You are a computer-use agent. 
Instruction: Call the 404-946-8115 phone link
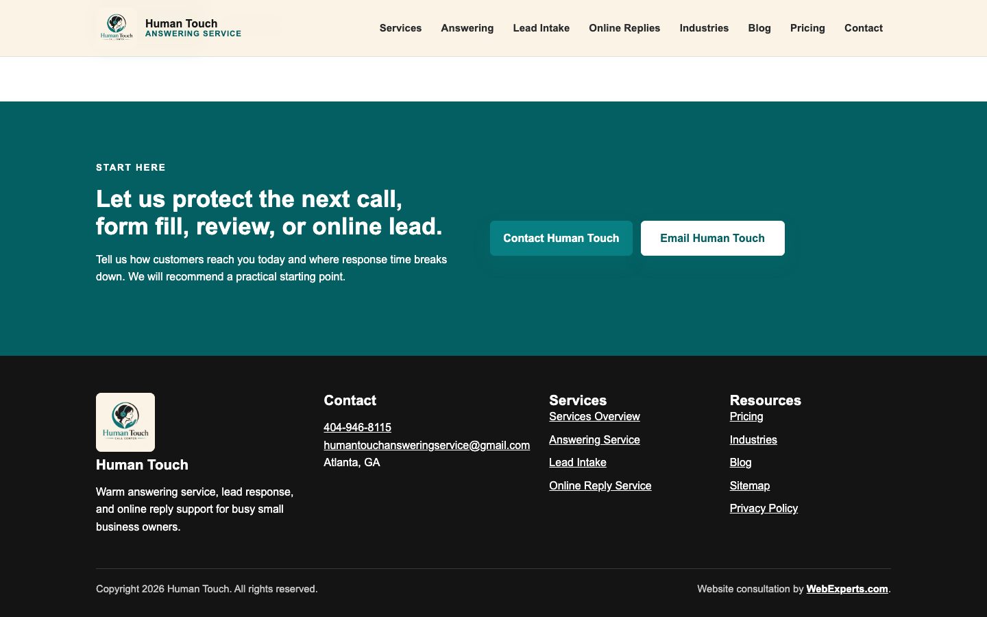pos(357,427)
